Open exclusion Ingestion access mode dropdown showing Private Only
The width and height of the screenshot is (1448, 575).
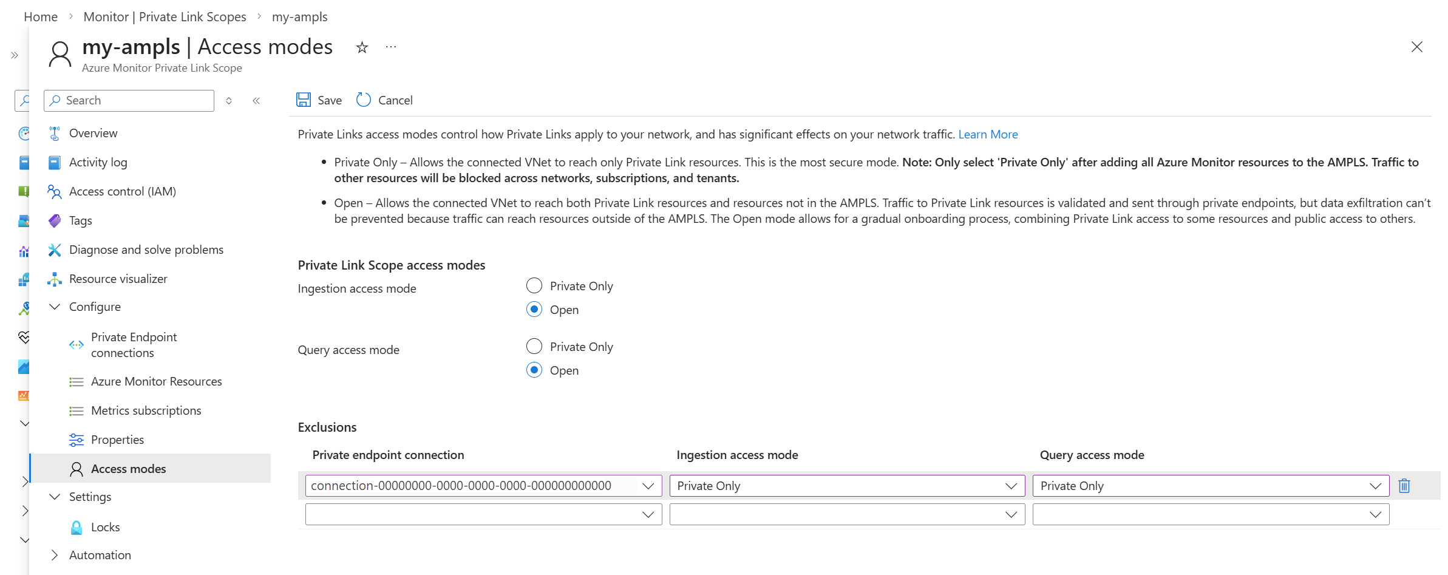tap(847, 486)
